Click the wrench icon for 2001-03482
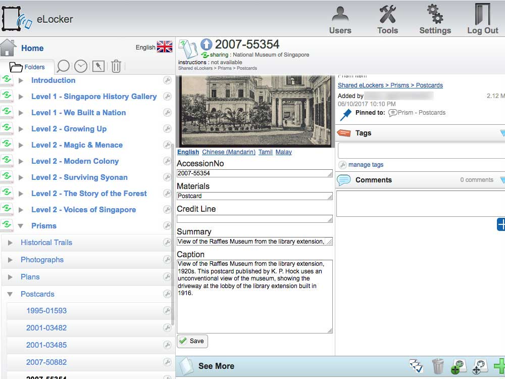 pos(167,328)
